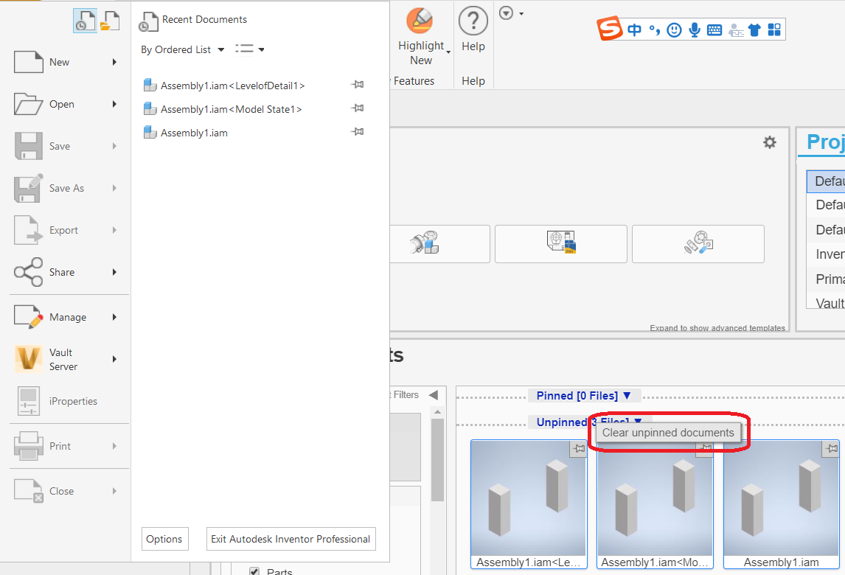Open Assembly1.iam<Mo... thumbnail

(x=655, y=504)
